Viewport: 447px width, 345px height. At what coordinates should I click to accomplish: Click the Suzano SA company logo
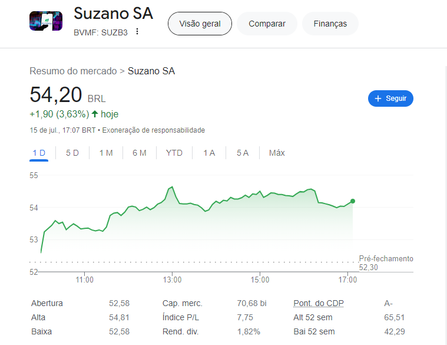pos(45,22)
